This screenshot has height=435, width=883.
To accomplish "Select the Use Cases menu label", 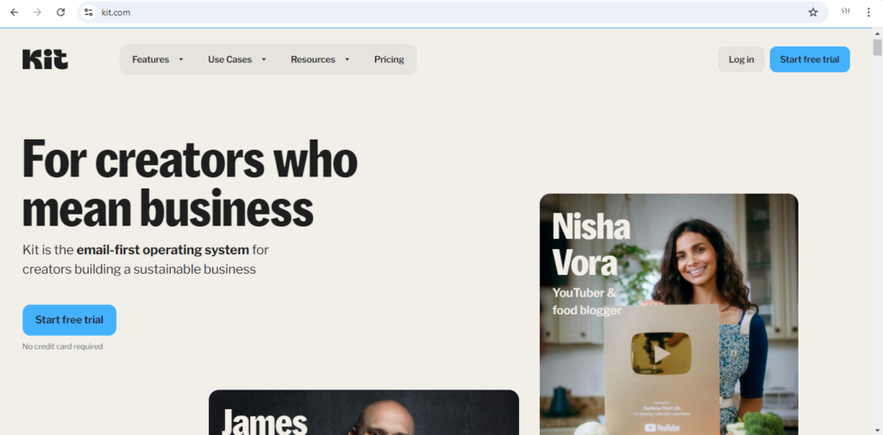I will [x=229, y=59].
